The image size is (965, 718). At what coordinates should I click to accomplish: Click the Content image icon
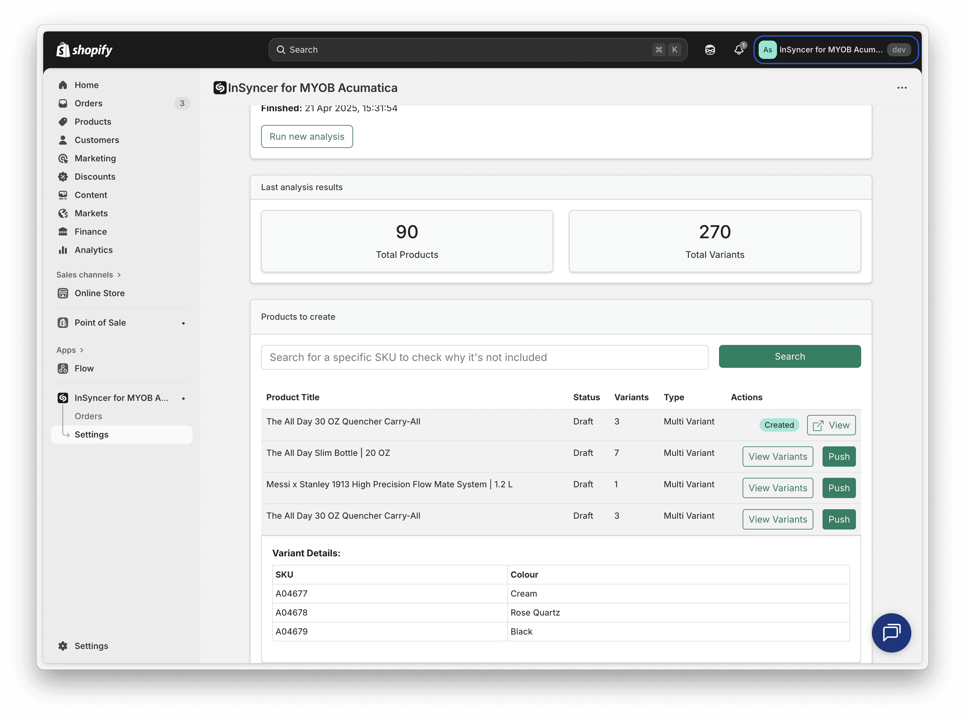[x=63, y=195]
